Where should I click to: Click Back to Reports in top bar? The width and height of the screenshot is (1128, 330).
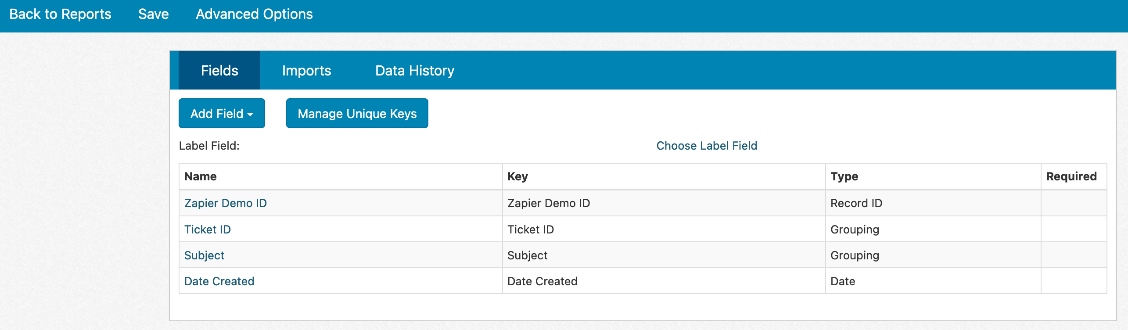(60, 14)
